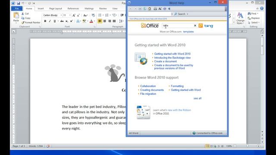
Task: Click the Shrink Font icon
Action: point(78,15)
